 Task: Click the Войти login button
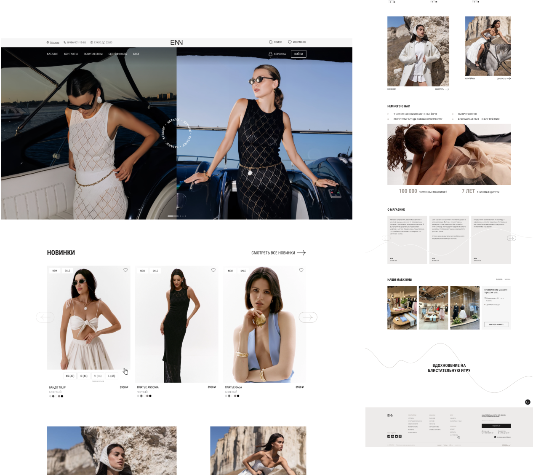298,54
